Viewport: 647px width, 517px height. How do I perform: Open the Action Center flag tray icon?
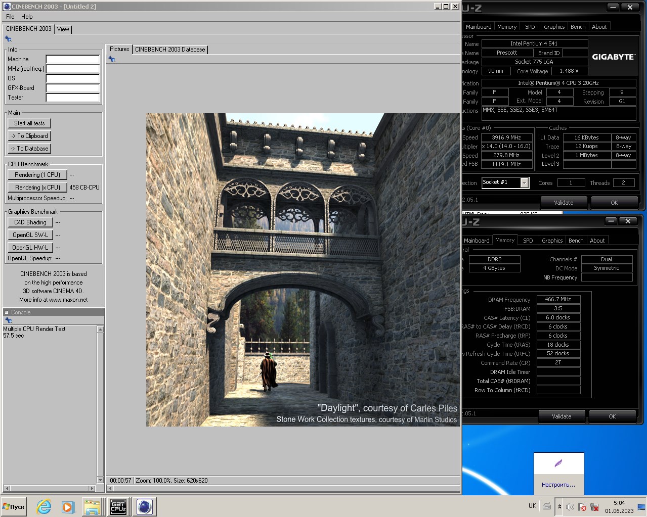[x=582, y=507]
